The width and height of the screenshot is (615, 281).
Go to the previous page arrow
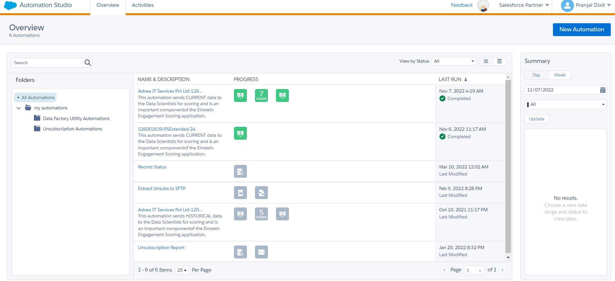(444, 270)
